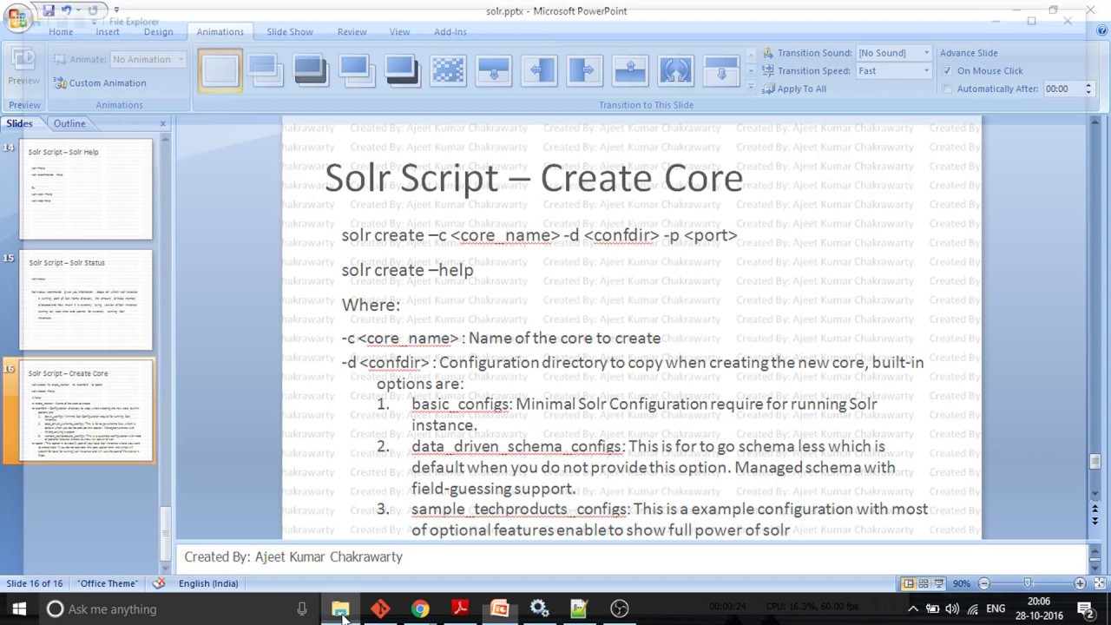Screen dimensions: 1111x625
Task: Select slide 16 thumbnail Create Core
Action: [86, 411]
